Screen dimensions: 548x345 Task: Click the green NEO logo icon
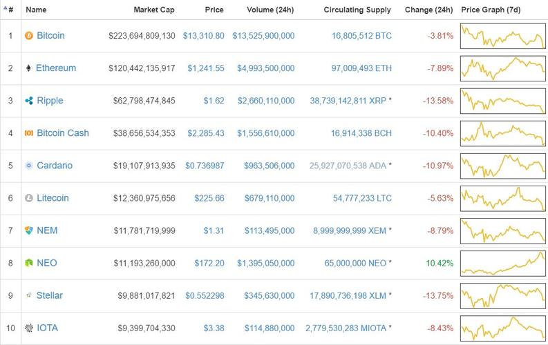click(x=28, y=263)
